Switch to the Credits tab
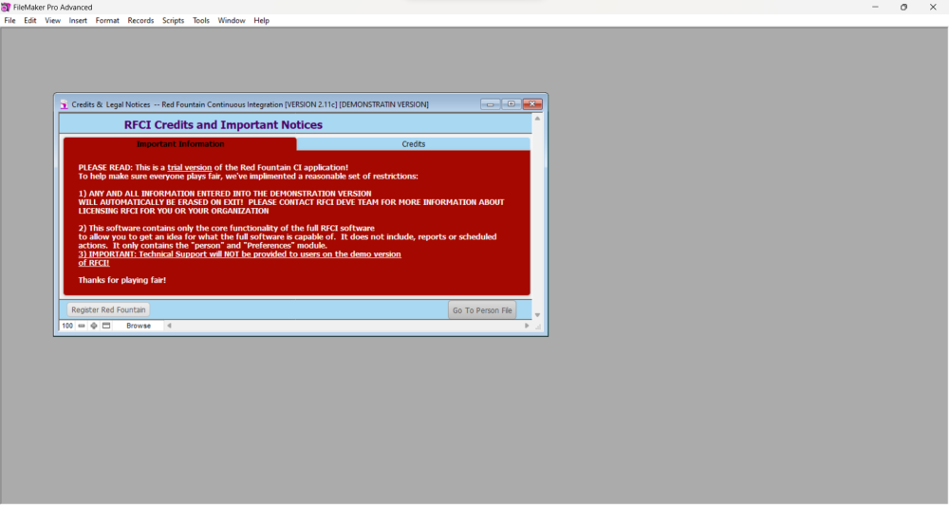This screenshot has height=505, width=949. tap(413, 144)
